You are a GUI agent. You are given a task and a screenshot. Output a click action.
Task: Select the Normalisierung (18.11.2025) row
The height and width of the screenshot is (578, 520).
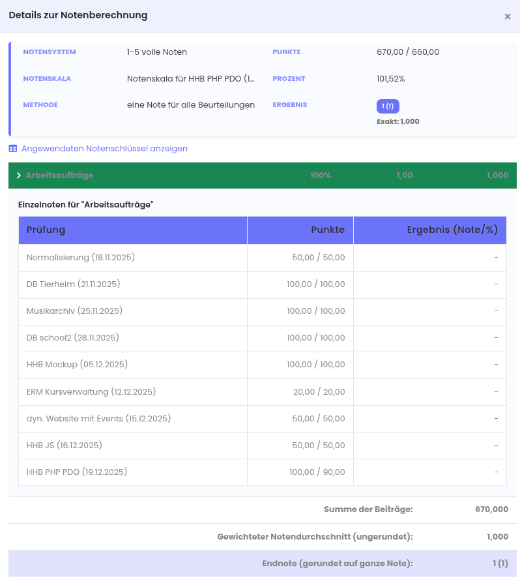[81, 258]
